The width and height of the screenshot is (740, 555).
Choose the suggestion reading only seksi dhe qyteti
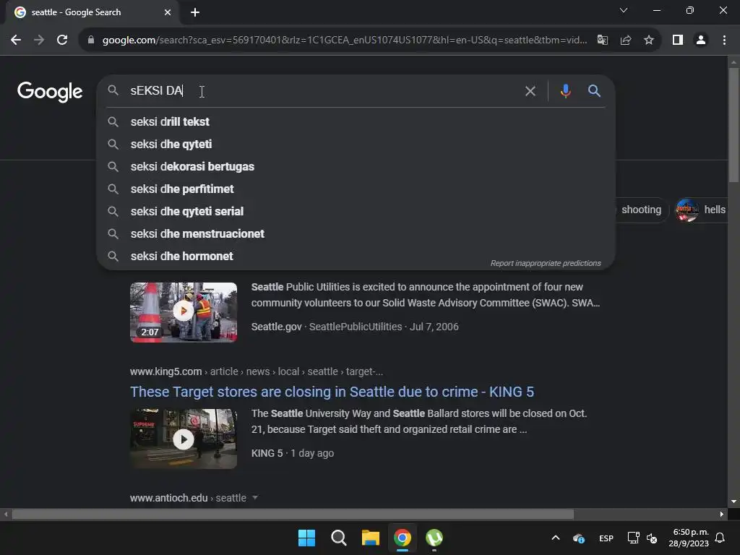356,144
